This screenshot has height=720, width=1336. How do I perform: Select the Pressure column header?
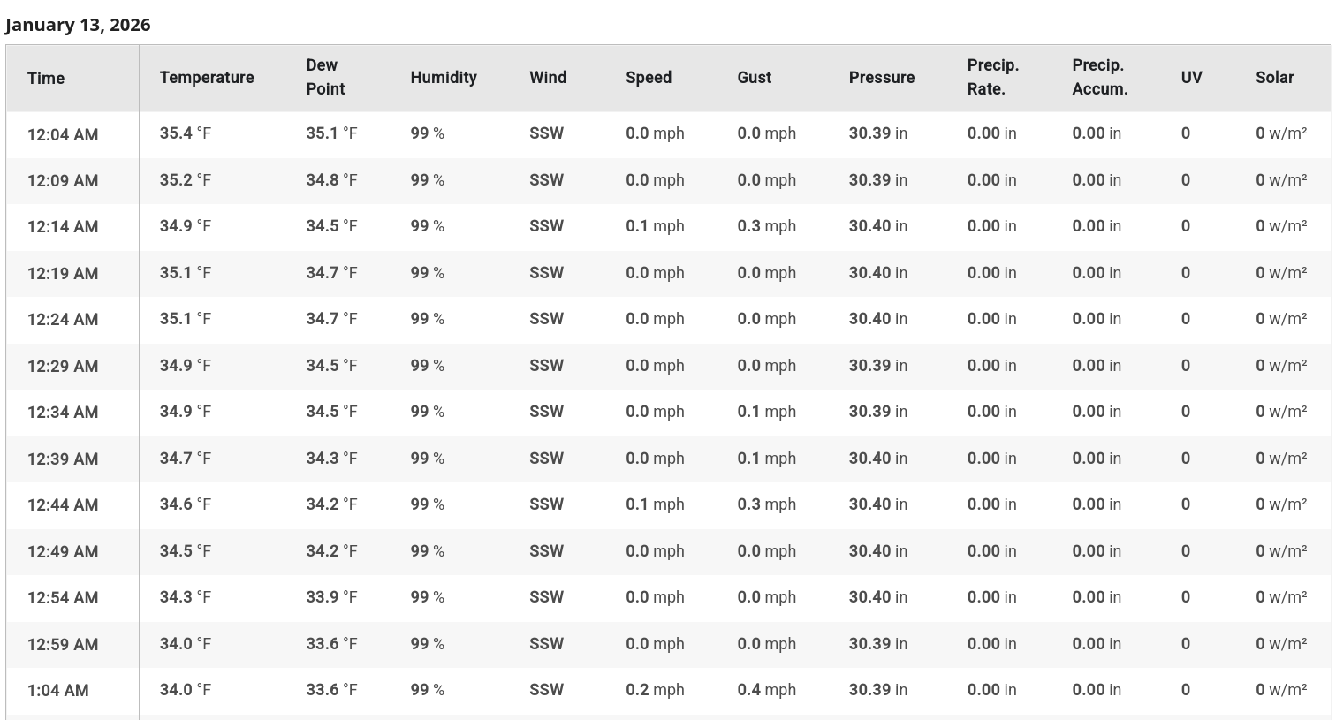[x=882, y=78]
